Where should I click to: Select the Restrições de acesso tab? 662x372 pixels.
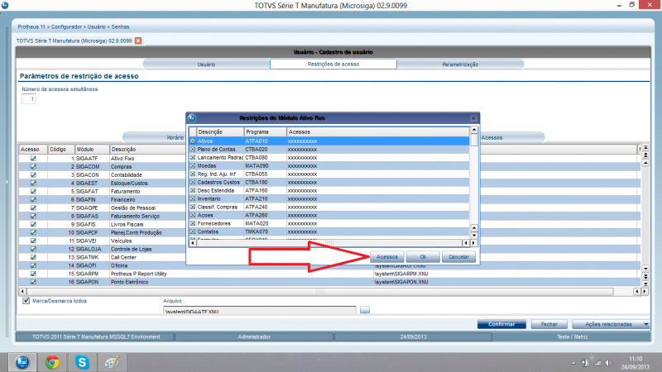click(333, 64)
